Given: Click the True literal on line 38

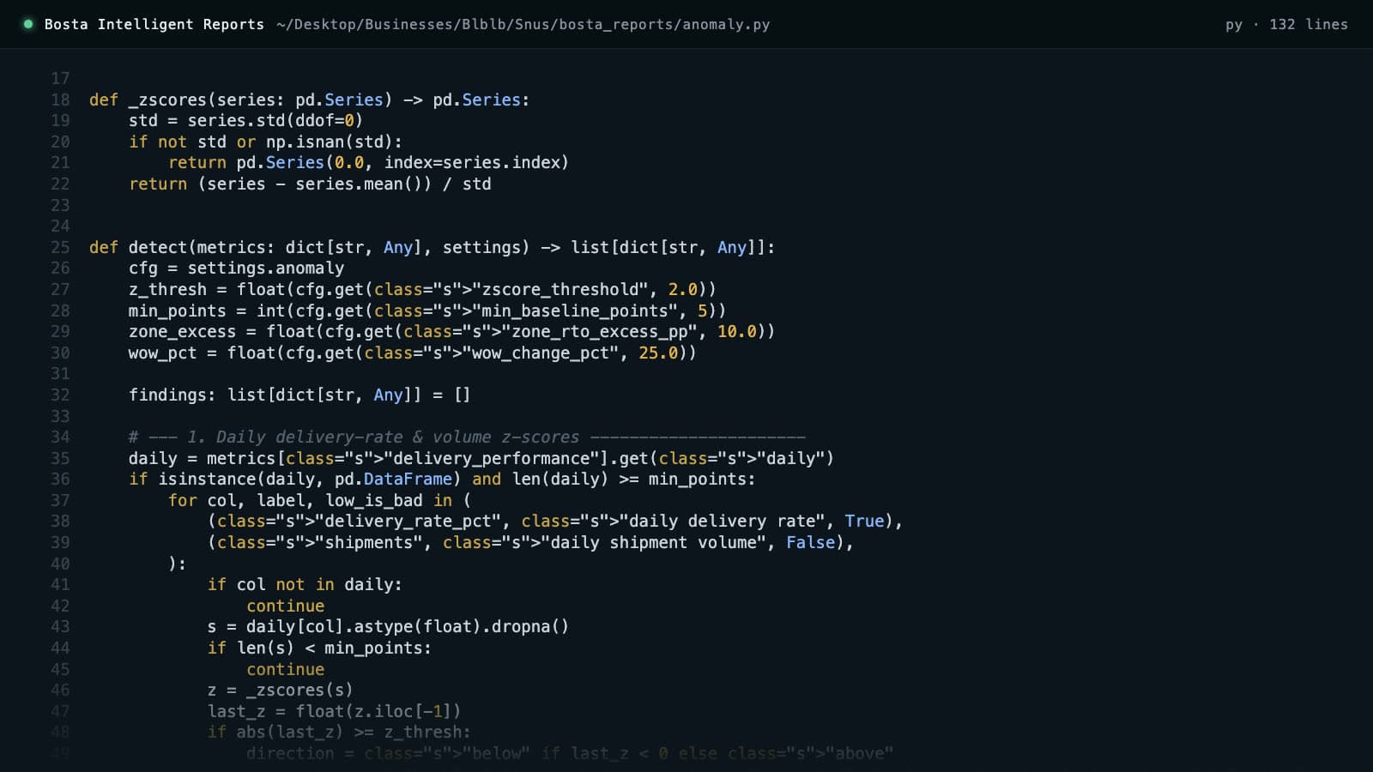Looking at the screenshot, I should click(864, 521).
